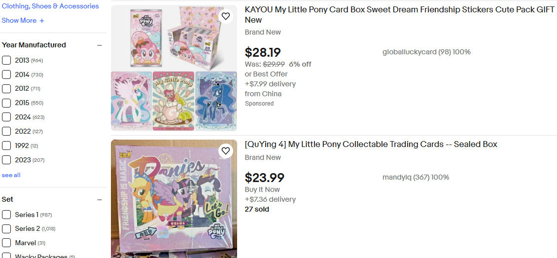Check the Series 2 set filter
This screenshot has width=557, height=258.
(6, 229)
